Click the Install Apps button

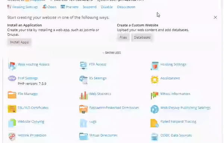(x=19, y=42)
